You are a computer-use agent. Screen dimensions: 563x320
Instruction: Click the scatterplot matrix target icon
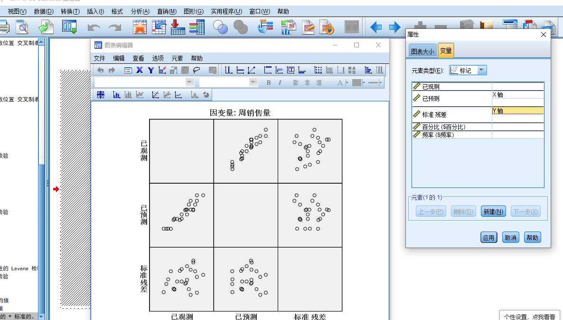pyautogui.click(x=101, y=95)
